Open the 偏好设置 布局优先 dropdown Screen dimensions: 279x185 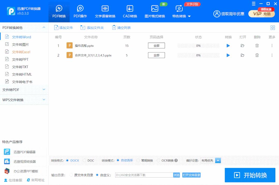coord(217,160)
